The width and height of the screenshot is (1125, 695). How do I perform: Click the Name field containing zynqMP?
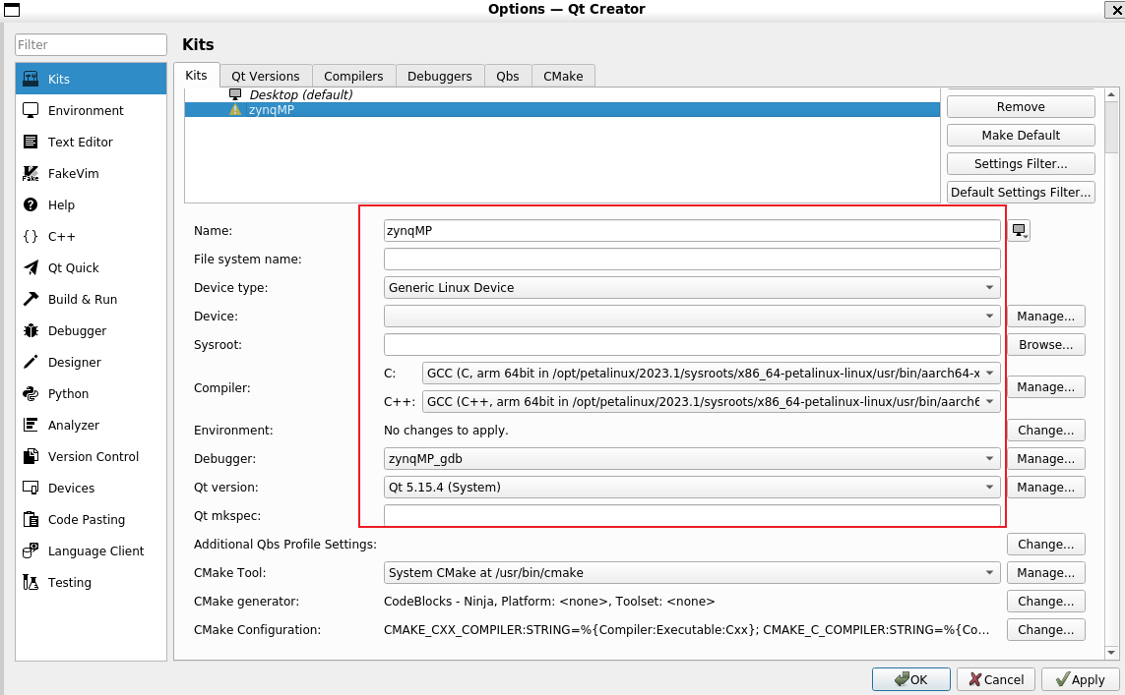coord(692,231)
